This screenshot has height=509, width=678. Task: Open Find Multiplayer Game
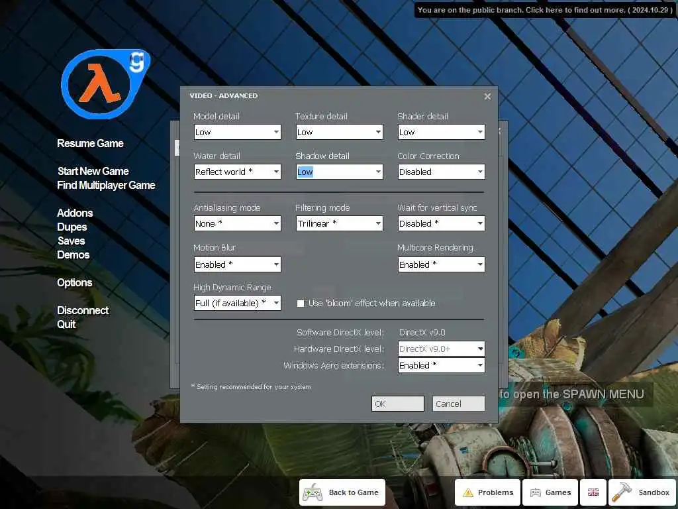(x=107, y=186)
